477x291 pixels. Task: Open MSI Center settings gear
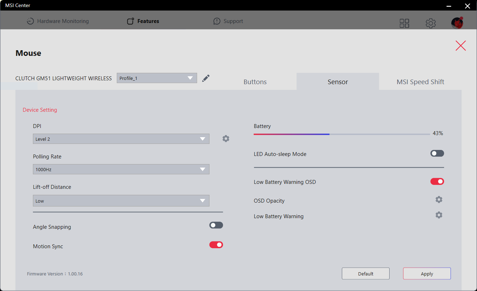[x=431, y=23]
